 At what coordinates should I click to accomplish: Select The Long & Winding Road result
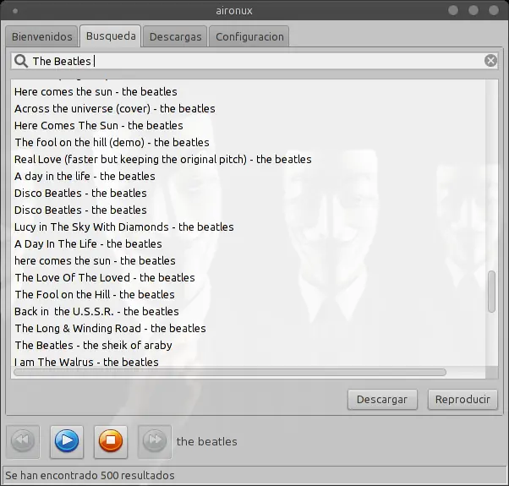click(x=111, y=328)
